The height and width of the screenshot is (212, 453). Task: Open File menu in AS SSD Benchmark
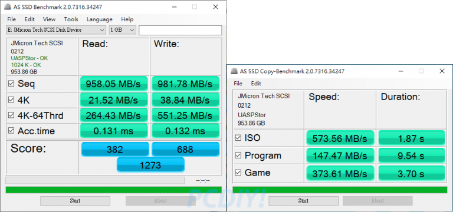point(12,19)
